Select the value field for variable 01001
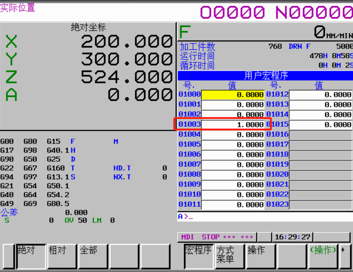This screenshot has height=272, width=353. [233, 105]
